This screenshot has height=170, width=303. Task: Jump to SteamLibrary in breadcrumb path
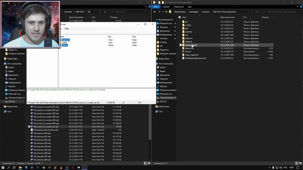click(180, 12)
